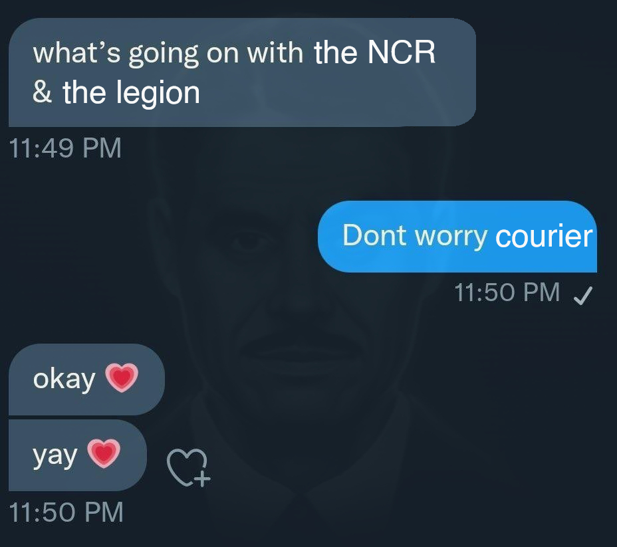Tap the 11:49 PM timestamp
Screen dimensions: 617x547
tap(65, 148)
